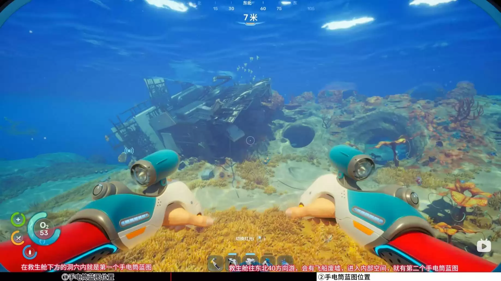Click the beacon signal marker near the wreck
The image size is (501, 281).
pyautogui.click(x=129, y=151)
